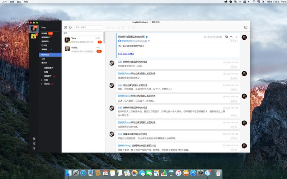This screenshot has height=179, width=287.
Task: Click lowest icon at sidebar bottom-left
Action: 34,148
